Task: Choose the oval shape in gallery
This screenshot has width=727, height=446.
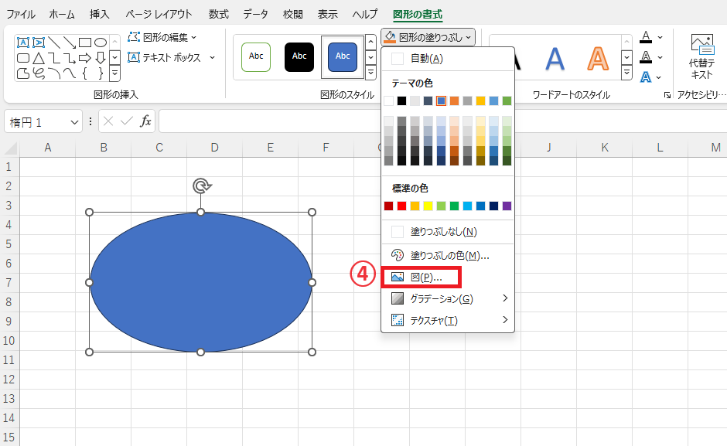Action: pyautogui.click(x=101, y=43)
